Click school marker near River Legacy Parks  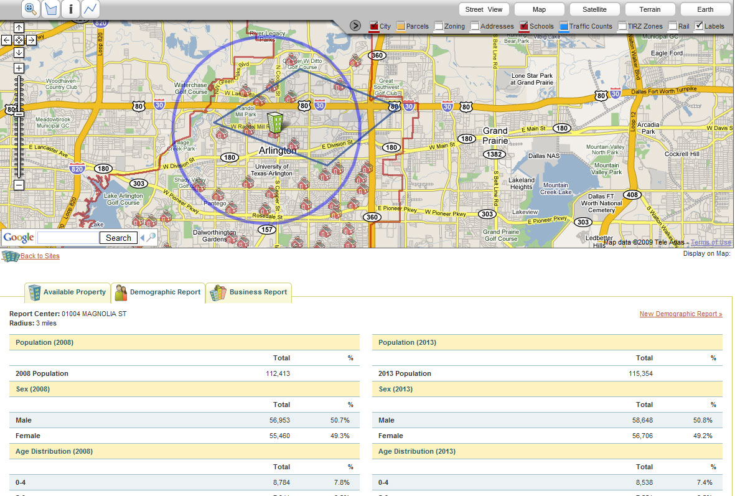(x=291, y=60)
